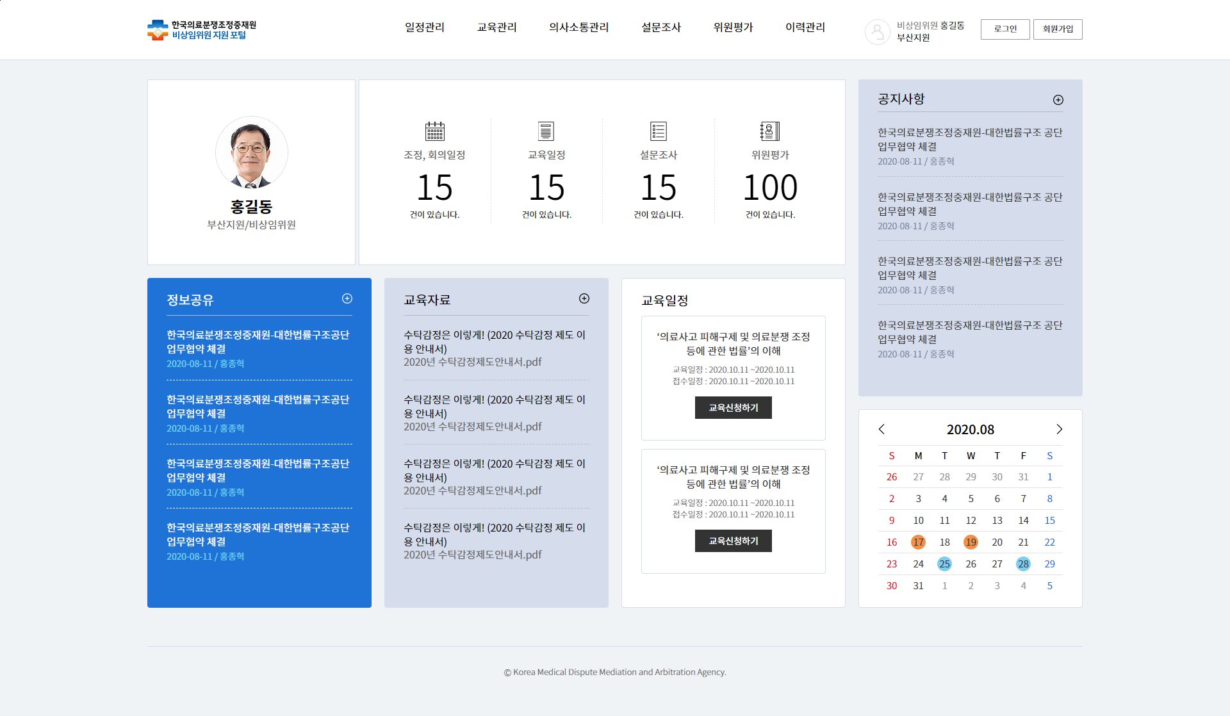
Task: Select date 10 in the calendar
Action: (918, 521)
